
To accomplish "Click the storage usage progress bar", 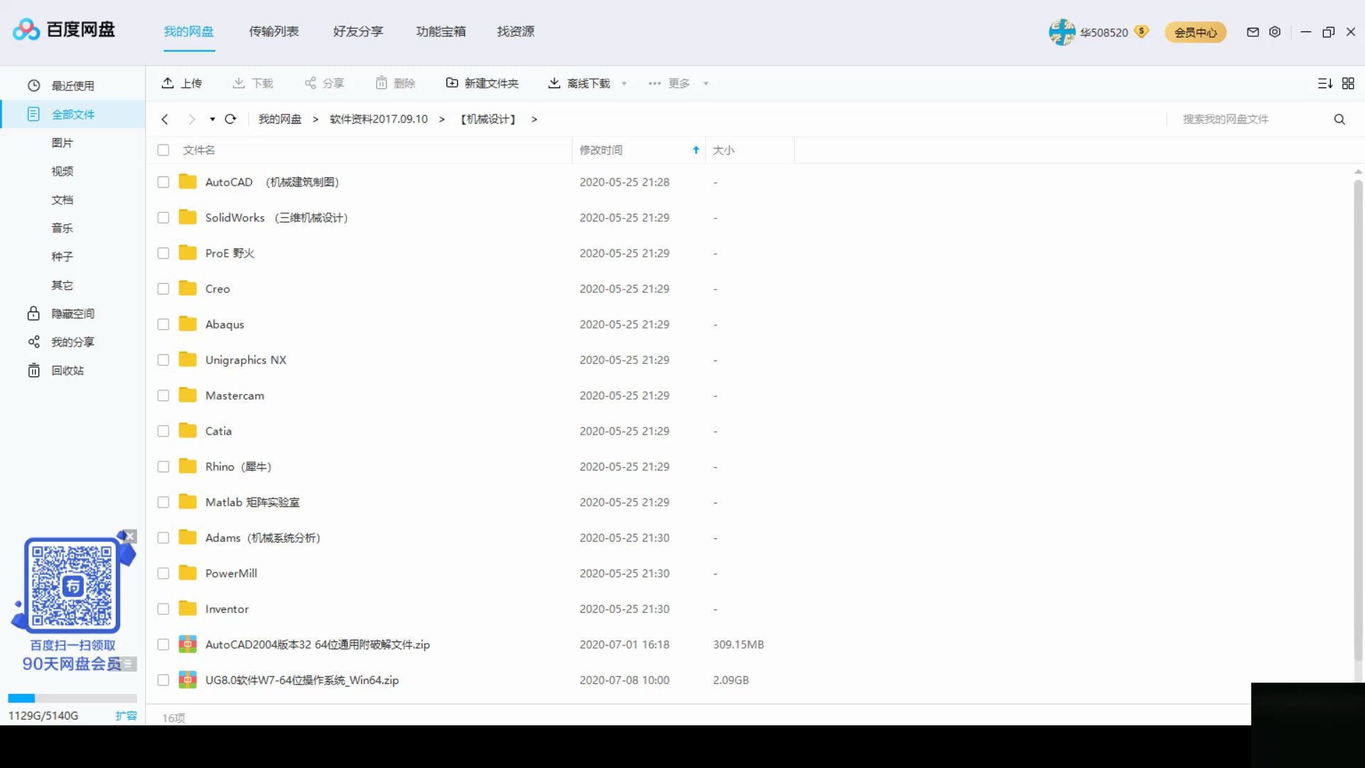I will coord(73,698).
